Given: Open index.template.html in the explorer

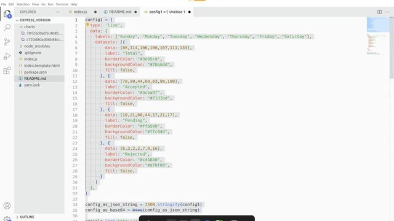Looking at the screenshot, I should pos(42,66).
